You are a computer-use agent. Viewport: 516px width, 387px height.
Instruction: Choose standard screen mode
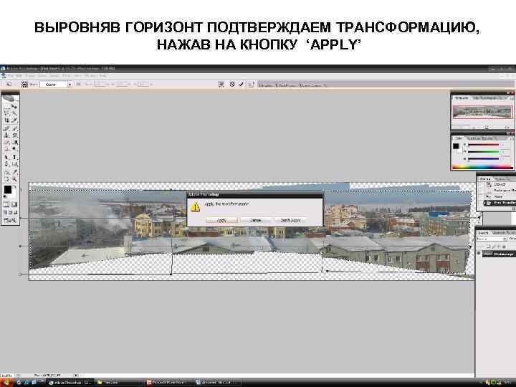[5, 213]
